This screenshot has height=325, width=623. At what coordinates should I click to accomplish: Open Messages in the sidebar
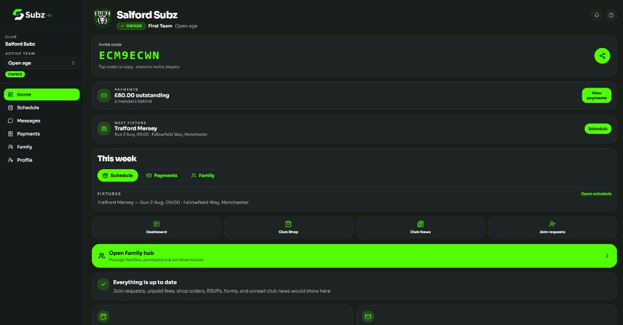[x=42, y=121]
